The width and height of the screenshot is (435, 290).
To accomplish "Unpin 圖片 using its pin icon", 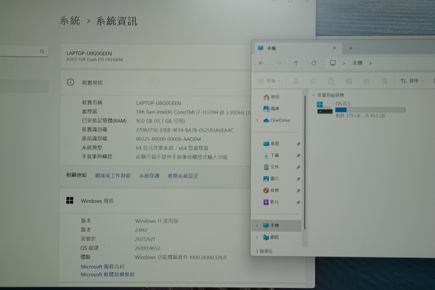I will 298,179.
